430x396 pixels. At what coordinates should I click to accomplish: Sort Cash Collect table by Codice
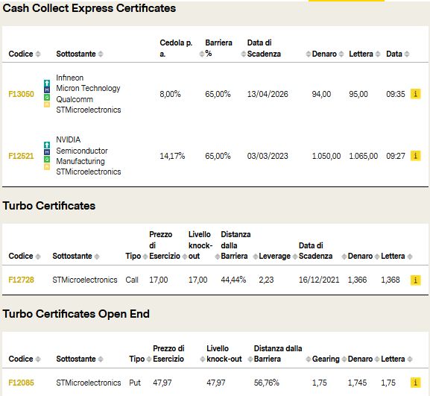[x=38, y=54]
